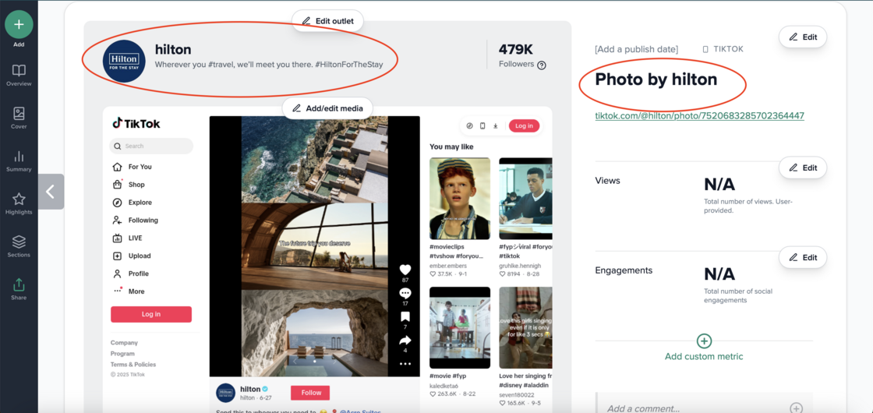Screen dimensions: 873x413
Task: Click the hilton avatar below the post
Action: click(x=225, y=393)
